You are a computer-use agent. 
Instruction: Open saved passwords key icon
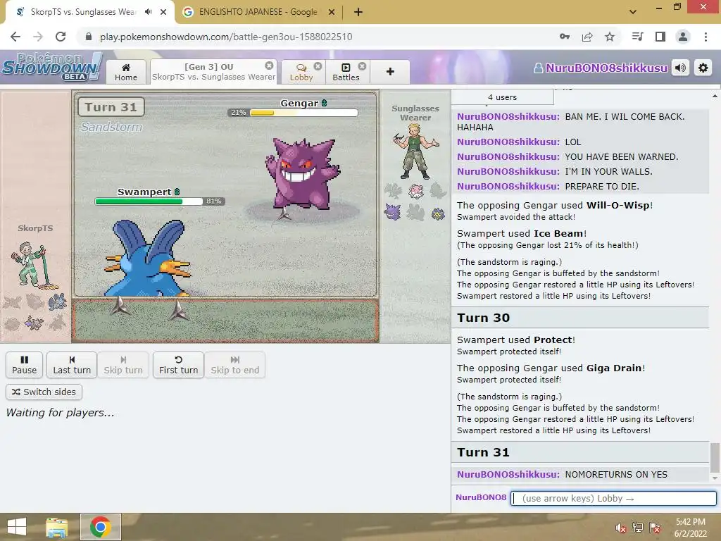[x=565, y=37]
